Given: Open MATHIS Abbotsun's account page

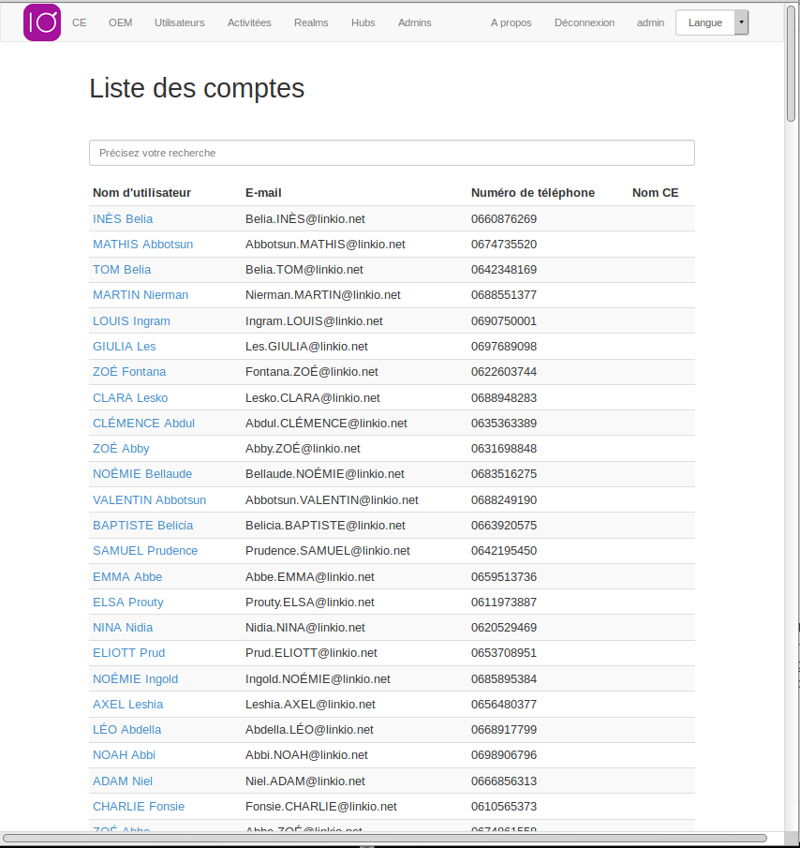Looking at the screenshot, I should point(142,244).
